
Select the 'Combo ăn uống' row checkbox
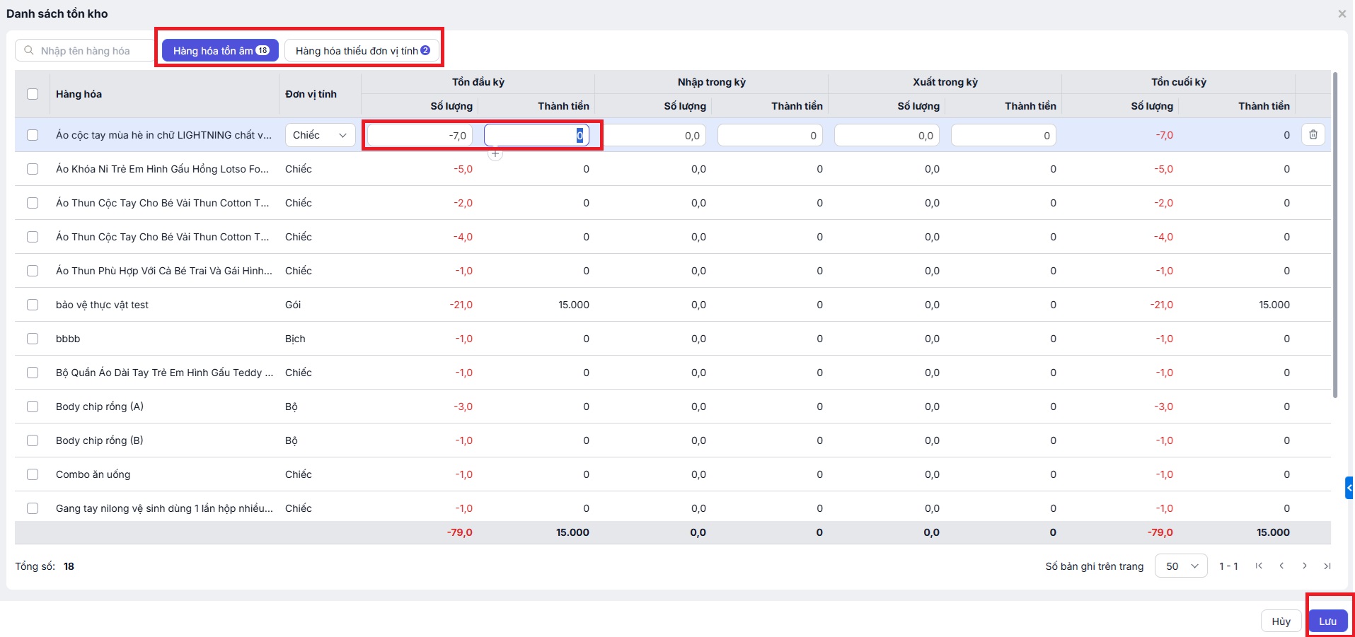point(33,474)
